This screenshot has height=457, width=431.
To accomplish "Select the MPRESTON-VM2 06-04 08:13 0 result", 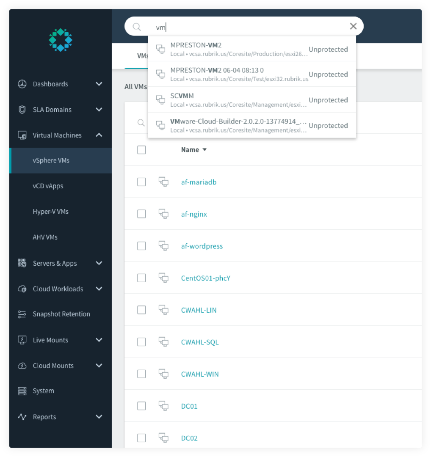I will click(x=252, y=74).
